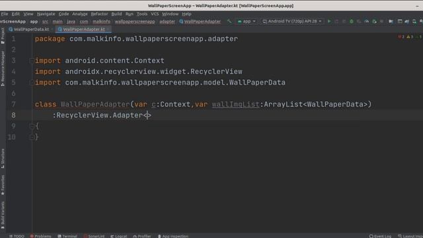Click the 'java' breadcrumb
Image resolution: width=423 pixels, height=238 pixels.
coord(71,21)
